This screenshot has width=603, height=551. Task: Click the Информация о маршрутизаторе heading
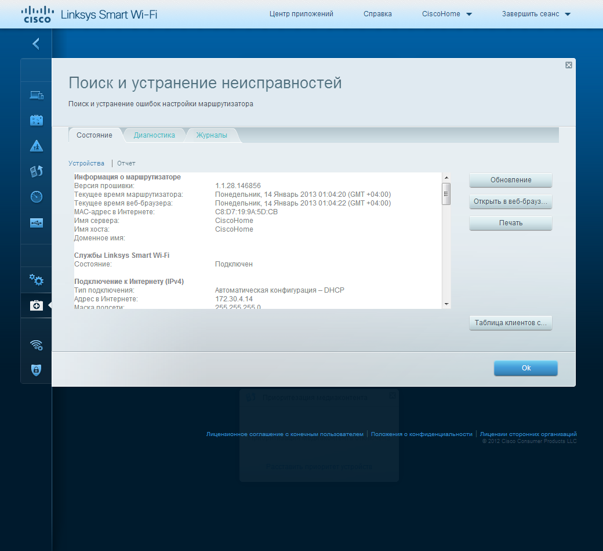(128, 177)
